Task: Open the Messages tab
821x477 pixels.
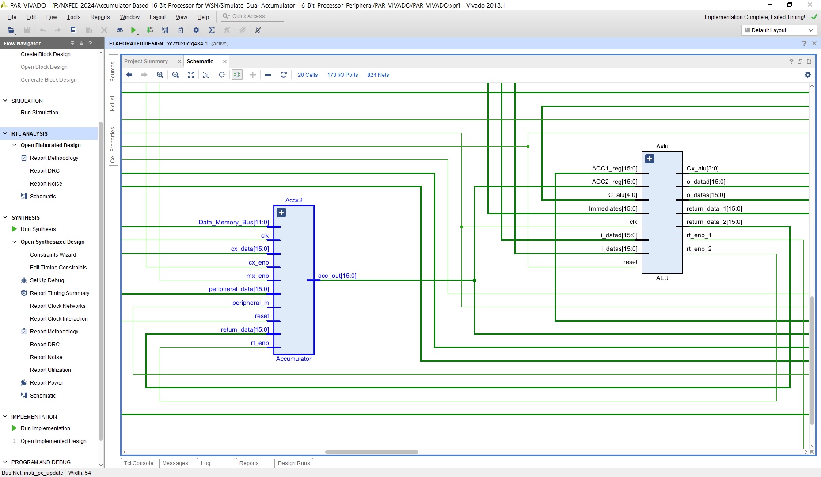Action: (175, 463)
